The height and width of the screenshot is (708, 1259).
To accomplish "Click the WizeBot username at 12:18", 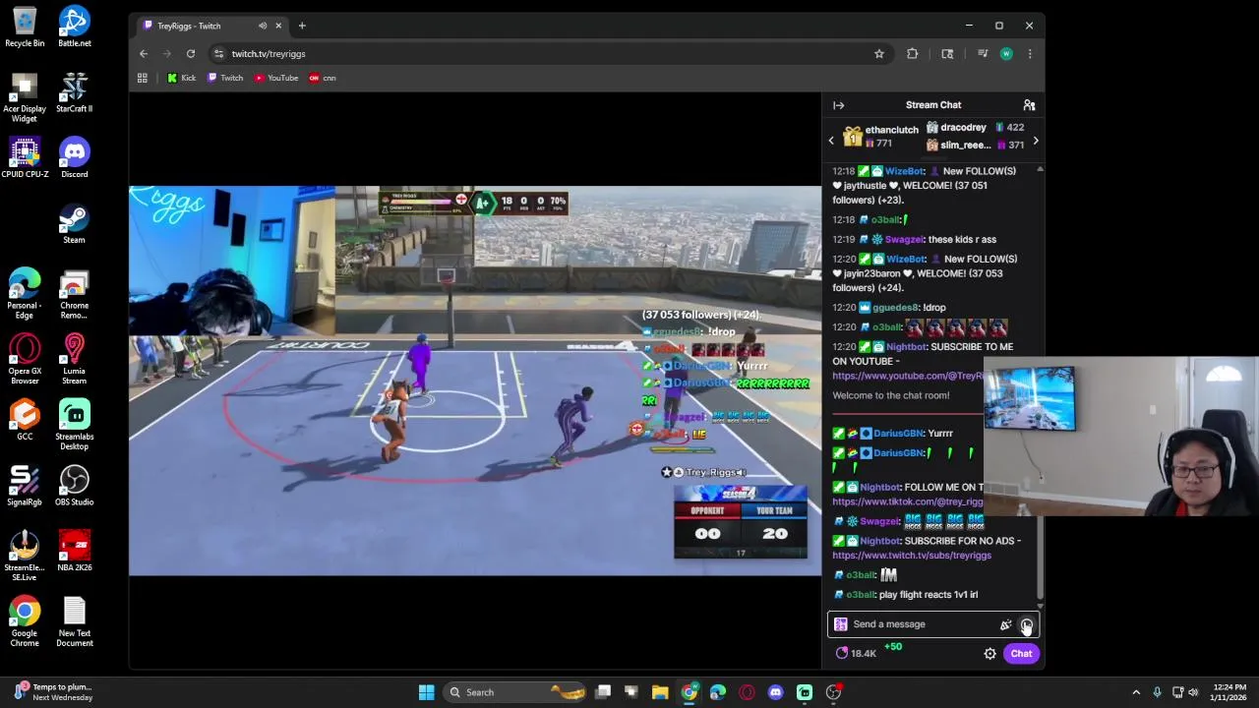I will [x=905, y=171].
